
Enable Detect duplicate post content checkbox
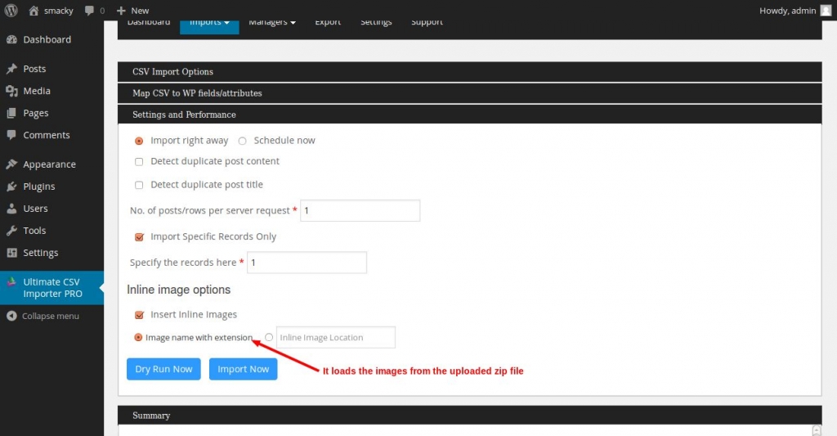(x=139, y=161)
